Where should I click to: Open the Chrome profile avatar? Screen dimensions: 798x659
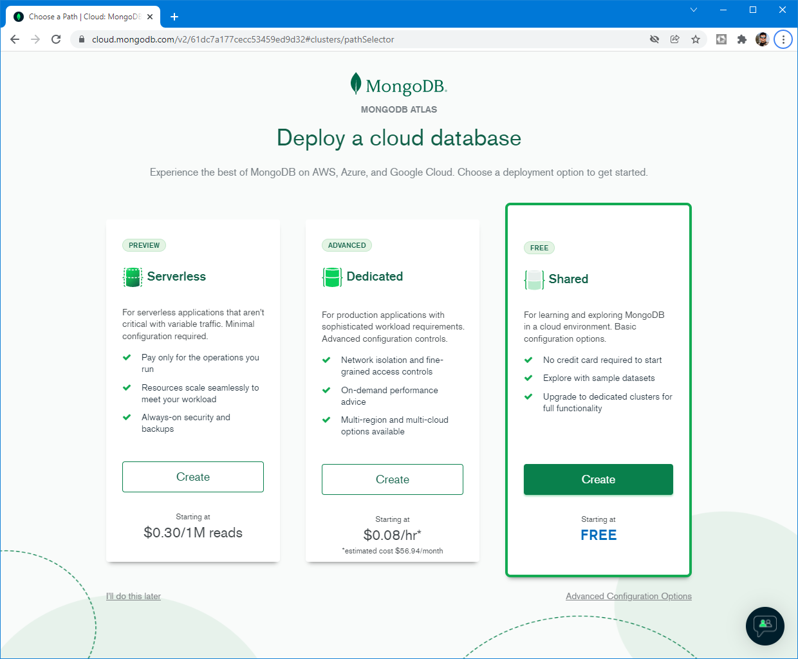tap(763, 39)
